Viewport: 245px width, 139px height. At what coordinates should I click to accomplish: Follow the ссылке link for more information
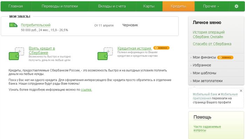(x=86, y=90)
